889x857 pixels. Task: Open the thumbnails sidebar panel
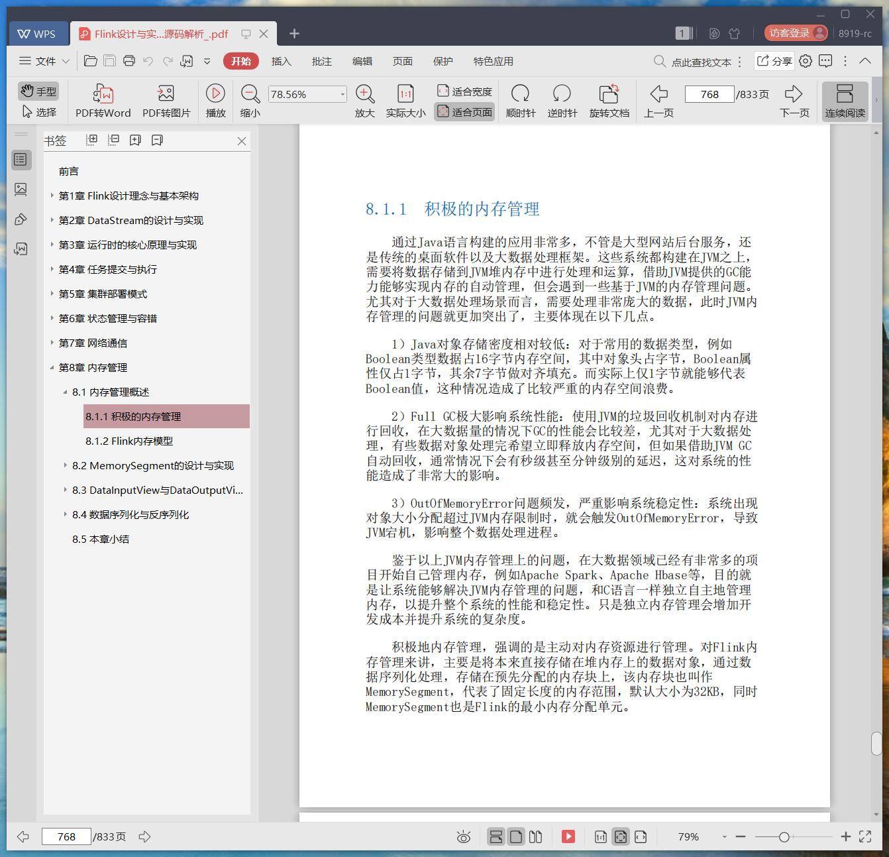(x=21, y=190)
